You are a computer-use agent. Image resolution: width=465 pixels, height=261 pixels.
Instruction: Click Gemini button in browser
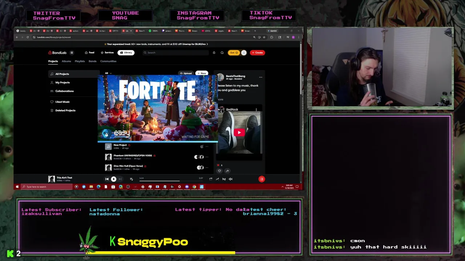pos(272,31)
